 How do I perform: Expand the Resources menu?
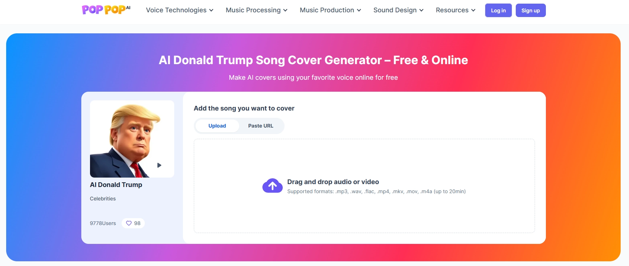[x=455, y=10]
